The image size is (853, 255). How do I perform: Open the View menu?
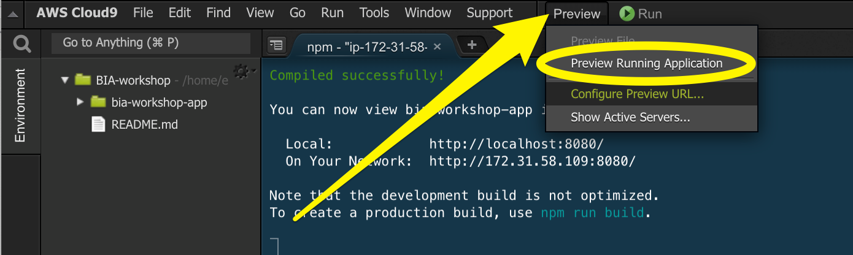260,13
